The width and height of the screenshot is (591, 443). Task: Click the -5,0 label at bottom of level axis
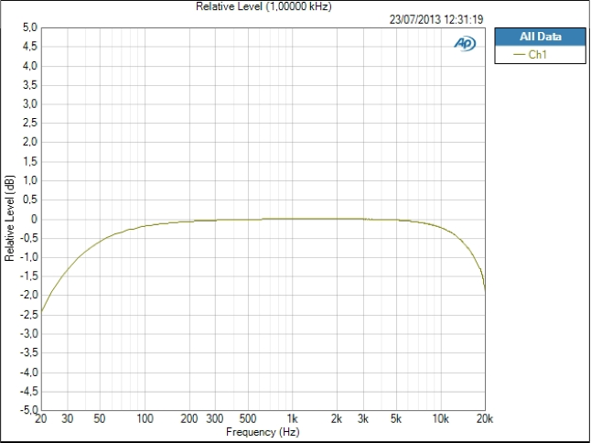tap(28, 410)
